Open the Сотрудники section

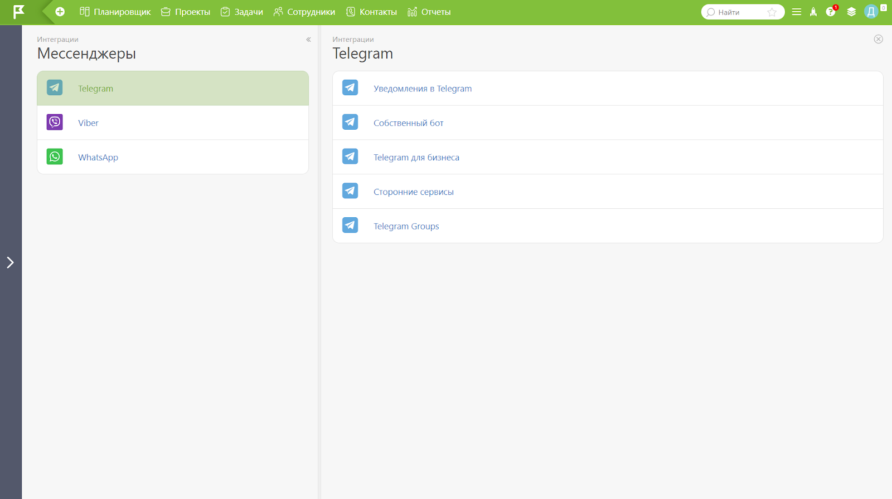pos(304,12)
